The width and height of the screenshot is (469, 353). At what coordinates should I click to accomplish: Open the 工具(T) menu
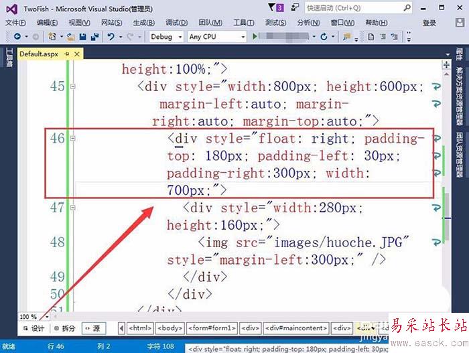pos(244,23)
